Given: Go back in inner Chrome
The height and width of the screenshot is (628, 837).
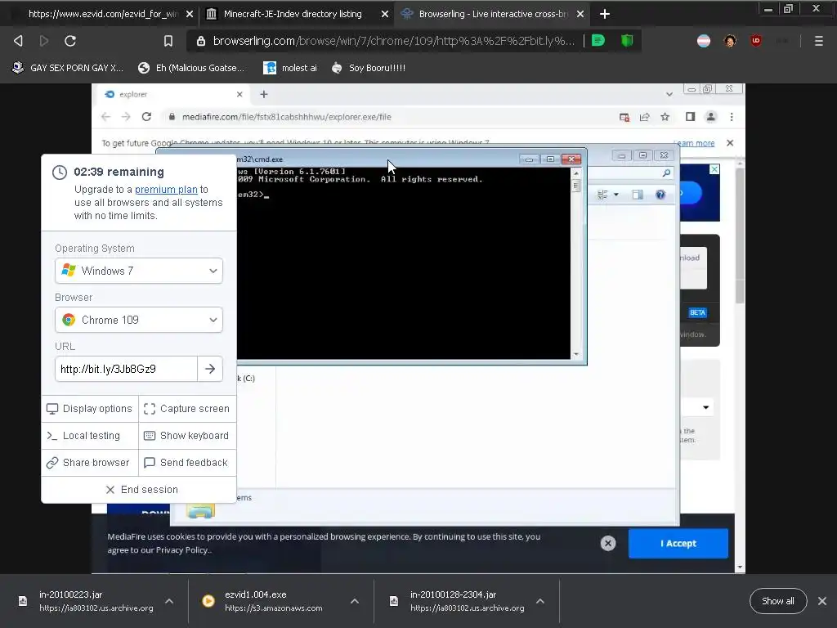Looking at the screenshot, I should click(105, 117).
